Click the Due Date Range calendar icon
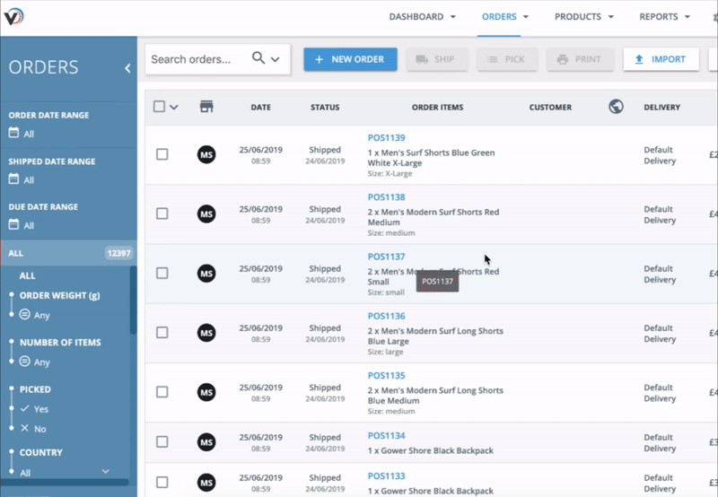The height and width of the screenshot is (497, 718). click(13, 225)
